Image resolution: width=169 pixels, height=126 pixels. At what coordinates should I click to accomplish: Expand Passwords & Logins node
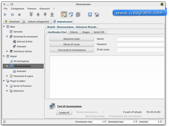click(x=7, y=76)
